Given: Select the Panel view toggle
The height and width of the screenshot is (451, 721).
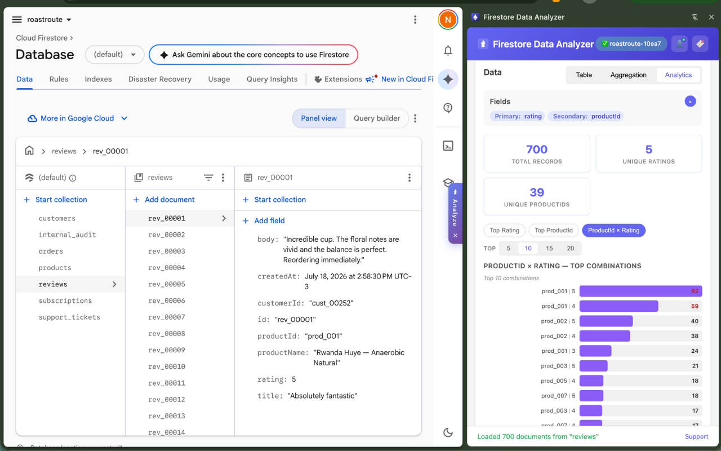Looking at the screenshot, I should click(x=319, y=118).
